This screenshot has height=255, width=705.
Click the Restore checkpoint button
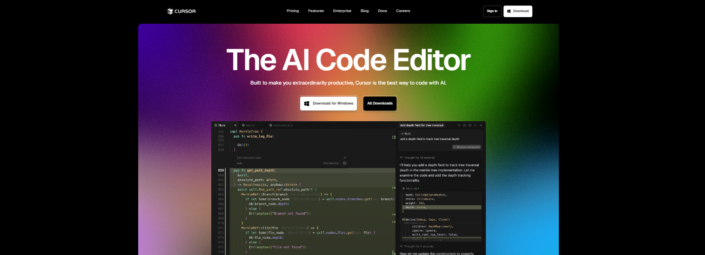click(466, 147)
